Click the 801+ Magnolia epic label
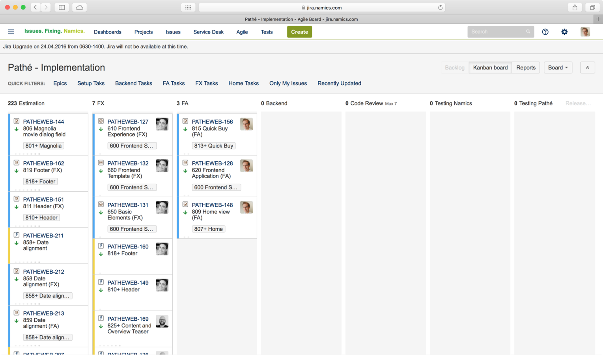The image size is (603, 355). [x=43, y=146]
